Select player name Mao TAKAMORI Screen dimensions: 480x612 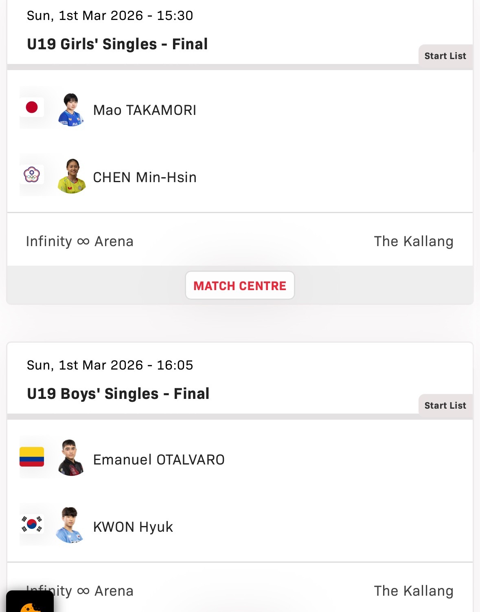[x=145, y=110]
